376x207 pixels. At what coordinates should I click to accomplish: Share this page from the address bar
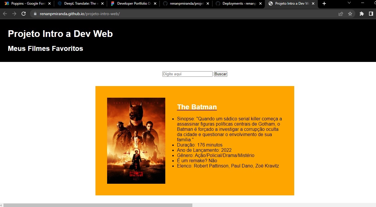click(x=341, y=14)
